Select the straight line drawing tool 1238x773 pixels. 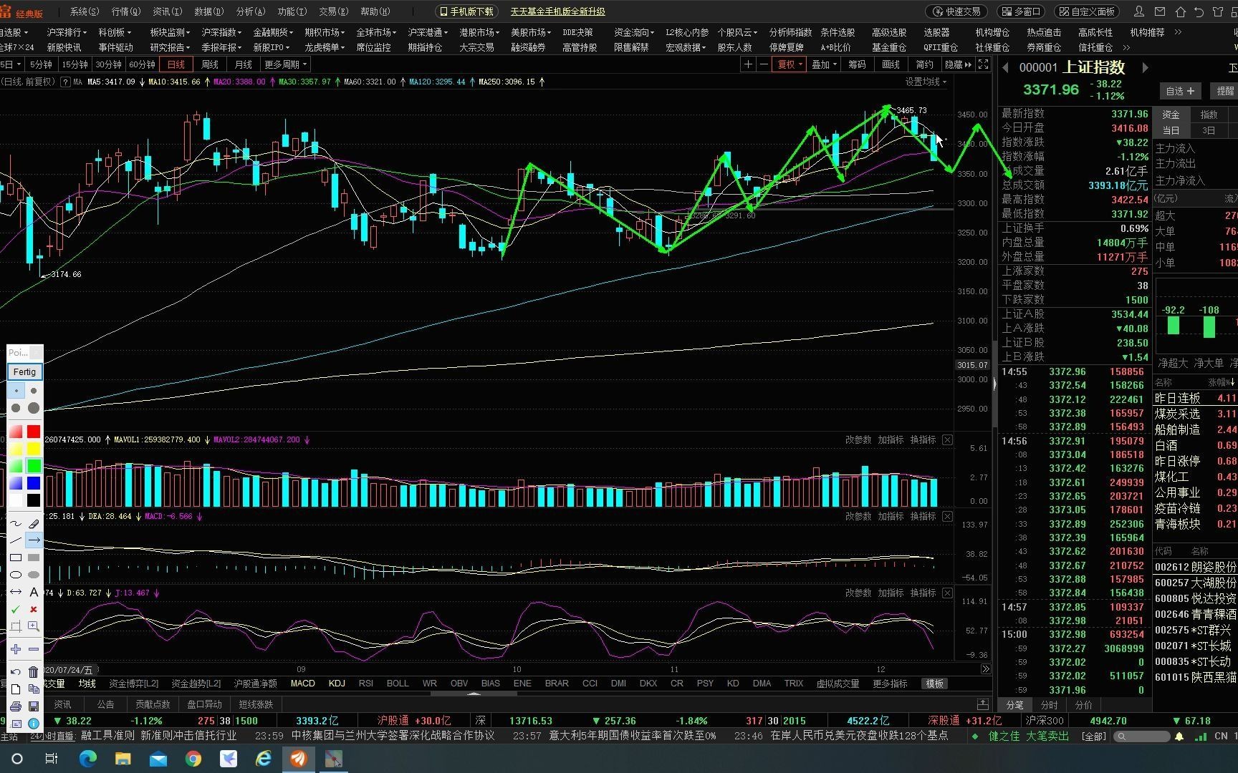(16, 540)
